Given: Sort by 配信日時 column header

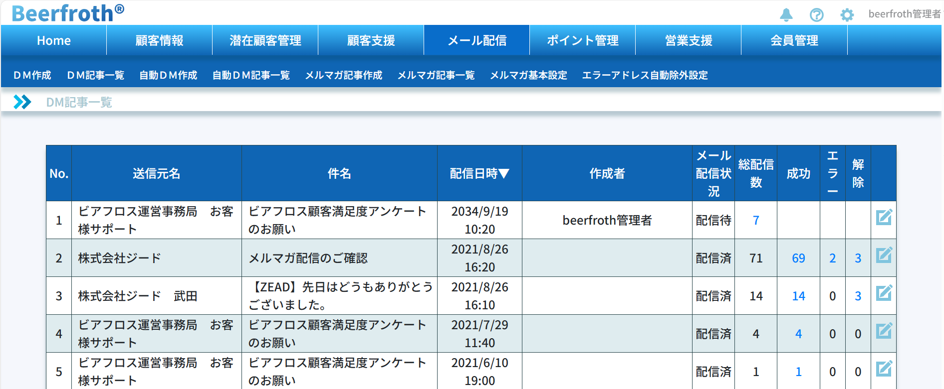Looking at the screenshot, I should pos(479,173).
